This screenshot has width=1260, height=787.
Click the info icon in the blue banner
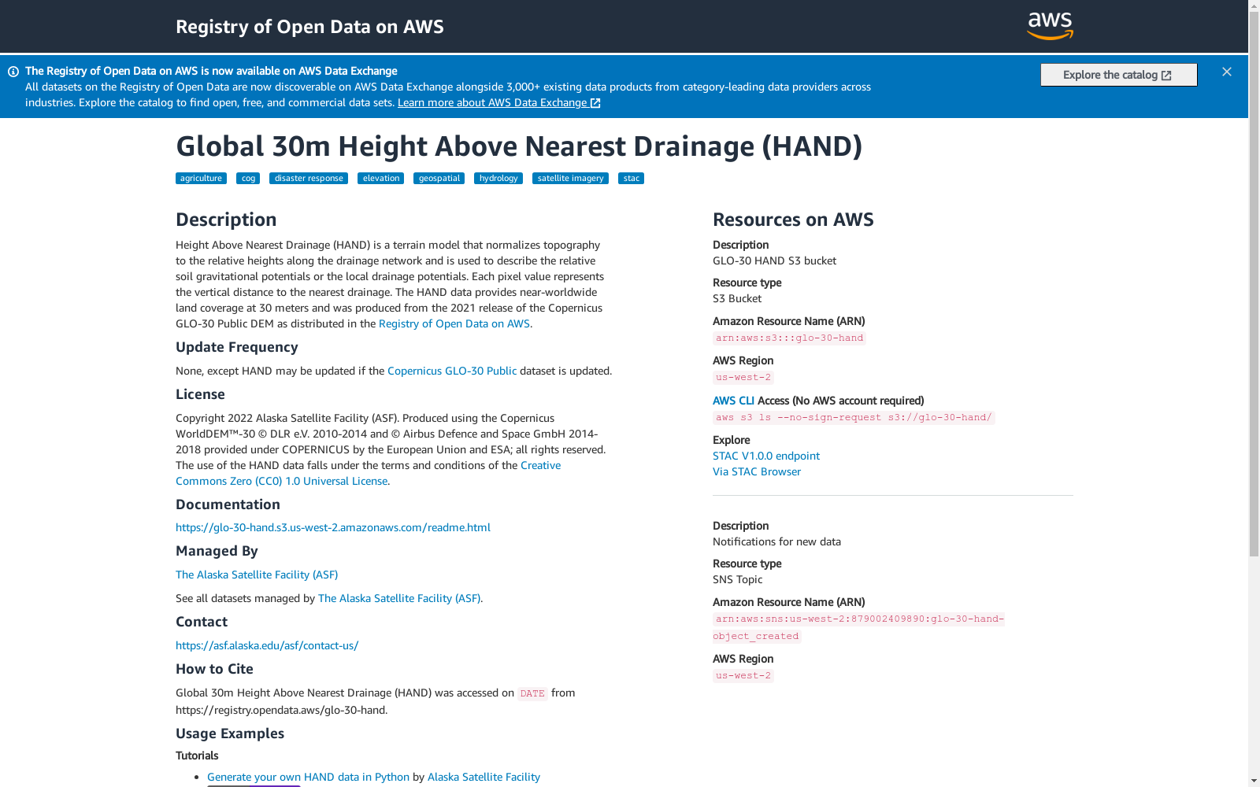[x=13, y=72]
